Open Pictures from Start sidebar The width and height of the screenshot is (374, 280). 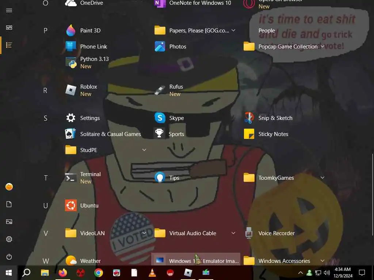point(9,222)
